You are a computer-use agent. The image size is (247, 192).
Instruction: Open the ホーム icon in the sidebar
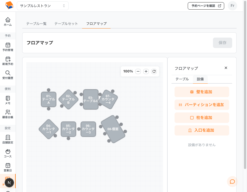[x=8, y=21]
